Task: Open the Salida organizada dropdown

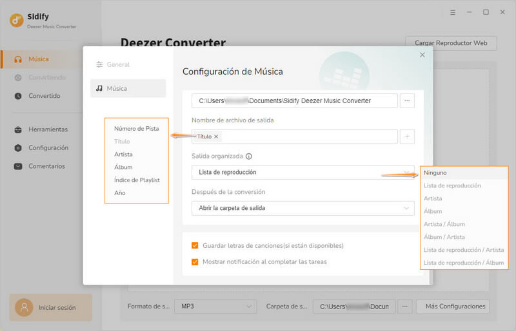Action: click(303, 172)
